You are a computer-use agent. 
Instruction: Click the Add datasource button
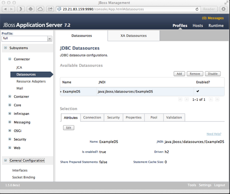click(x=179, y=74)
